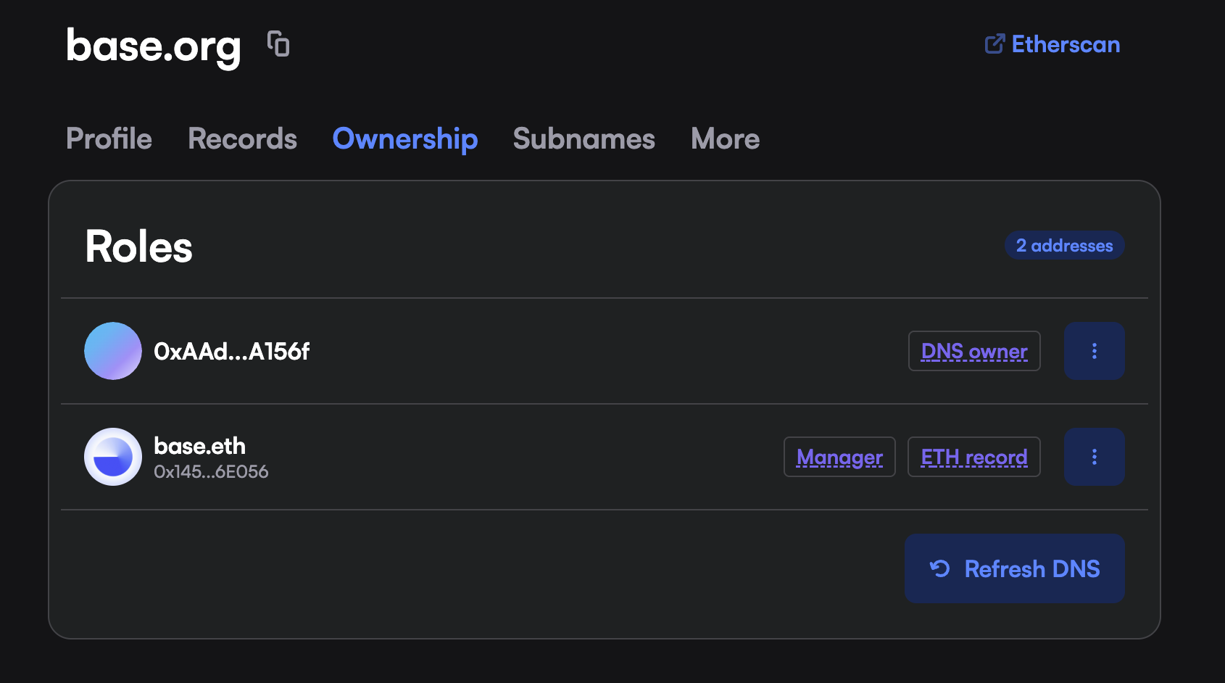The image size is (1225, 683).
Task: Open options menu for DNS owner row
Action: point(1094,351)
